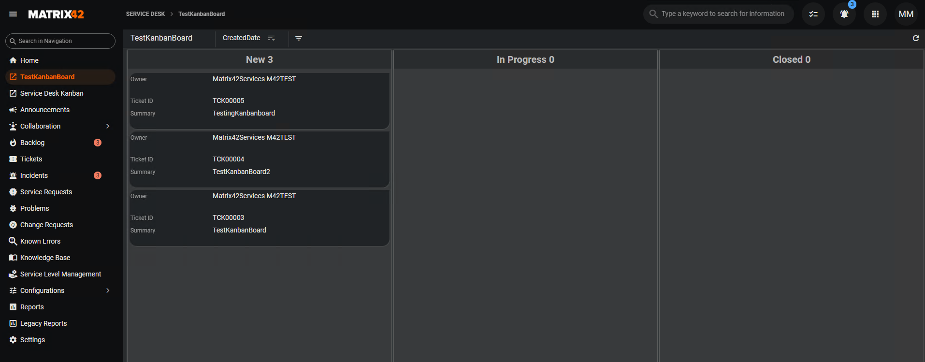Open ticket card TCK00005
The image size is (925, 362).
click(x=259, y=101)
